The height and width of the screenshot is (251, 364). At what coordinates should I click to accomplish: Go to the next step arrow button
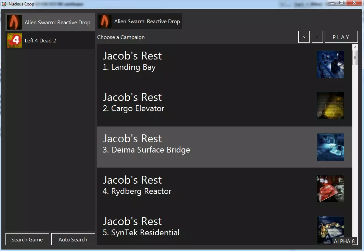click(317, 37)
